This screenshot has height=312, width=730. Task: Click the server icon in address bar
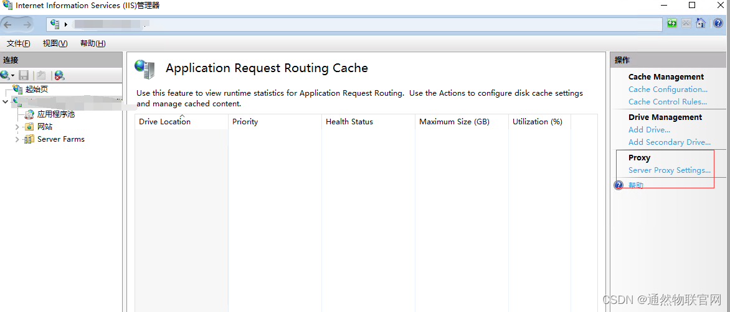(55, 24)
